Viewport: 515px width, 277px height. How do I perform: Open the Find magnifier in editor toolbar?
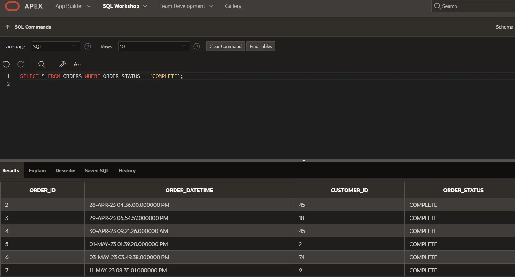pyautogui.click(x=42, y=64)
